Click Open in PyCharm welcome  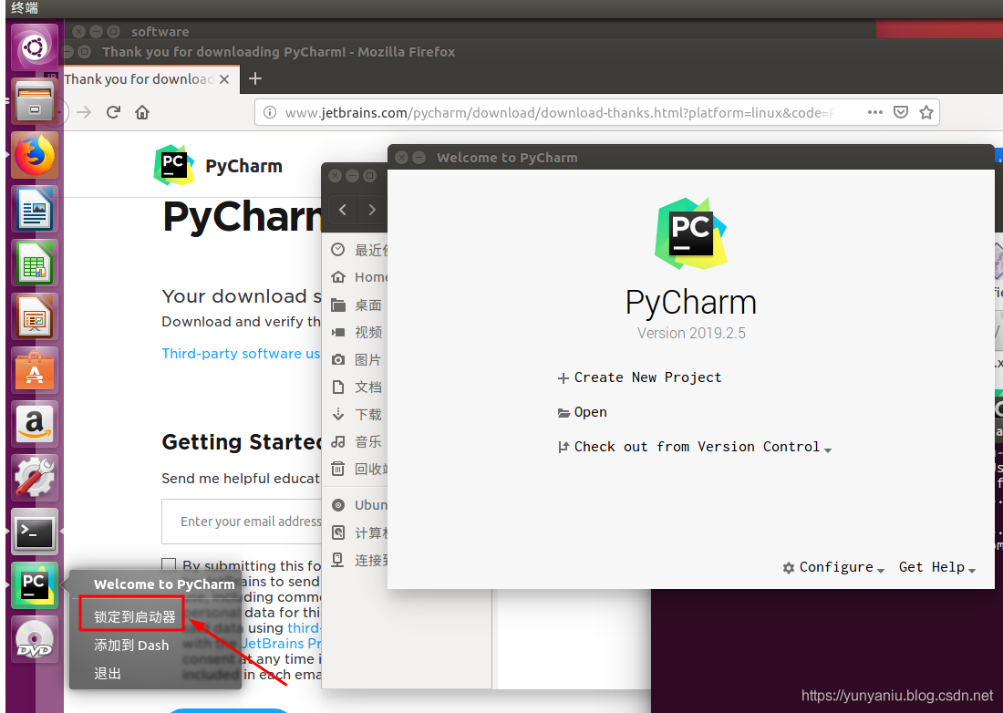coord(582,412)
